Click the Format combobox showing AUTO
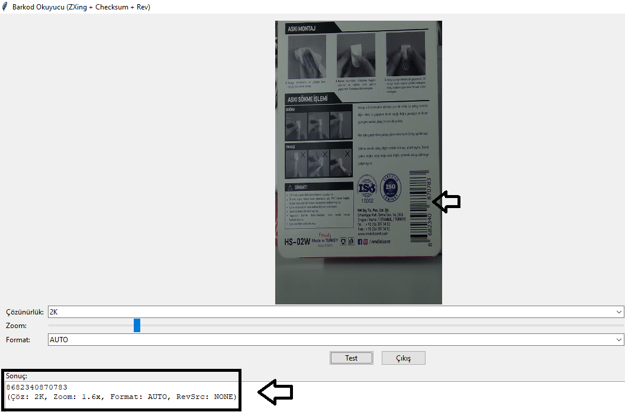This screenshot has width=625, height=412. (331, 340)
